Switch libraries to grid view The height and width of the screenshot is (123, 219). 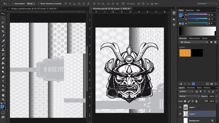(211, 42)
